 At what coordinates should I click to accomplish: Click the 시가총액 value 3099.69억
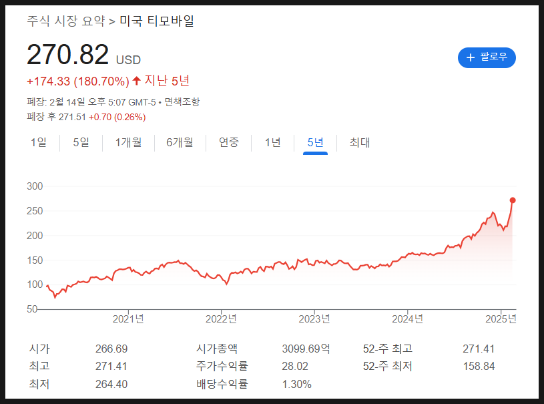pos(306,349)
